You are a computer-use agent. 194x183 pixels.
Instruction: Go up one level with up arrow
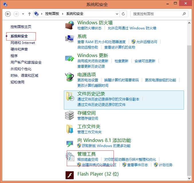29,14
